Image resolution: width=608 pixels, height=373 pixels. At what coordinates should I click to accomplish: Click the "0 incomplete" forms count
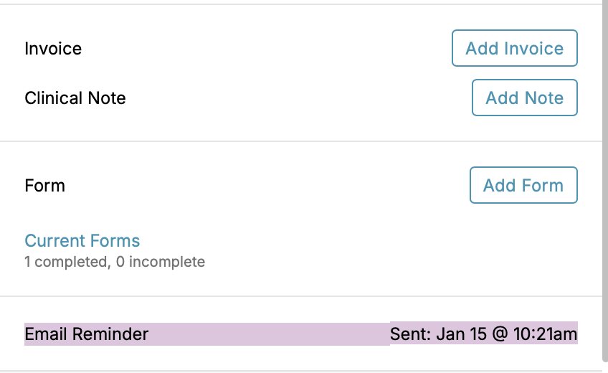(x=161, y=262)
